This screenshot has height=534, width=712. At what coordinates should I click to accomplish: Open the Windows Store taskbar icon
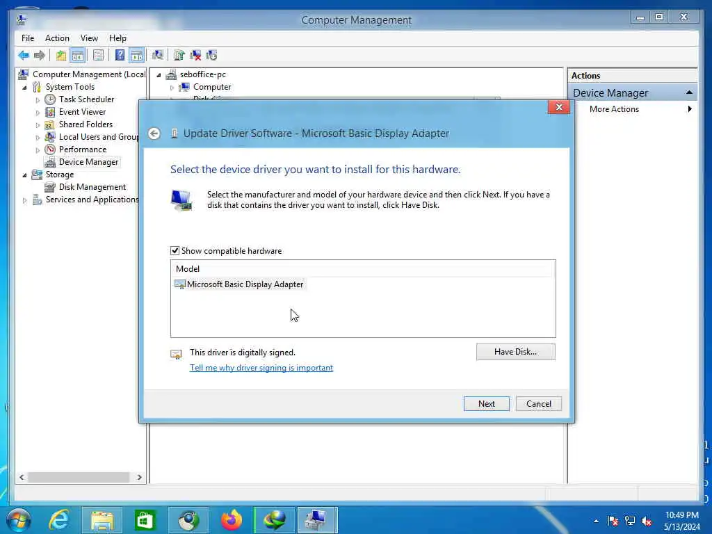point(145,520)
